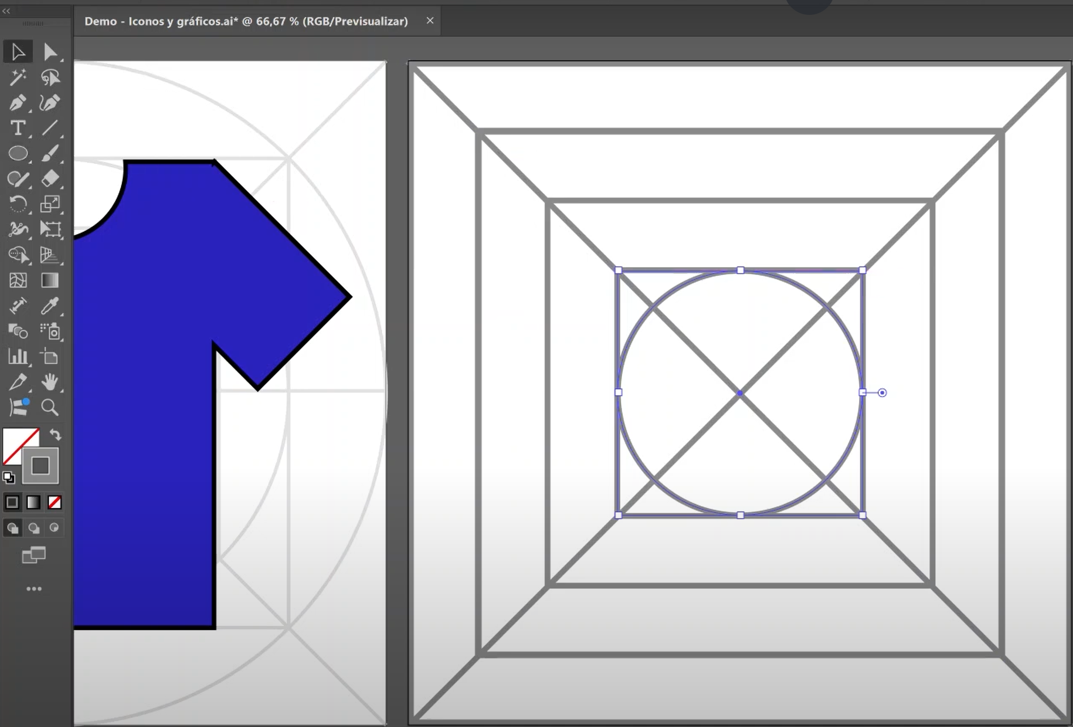Select the Magic Wand tool

(17, 78)
